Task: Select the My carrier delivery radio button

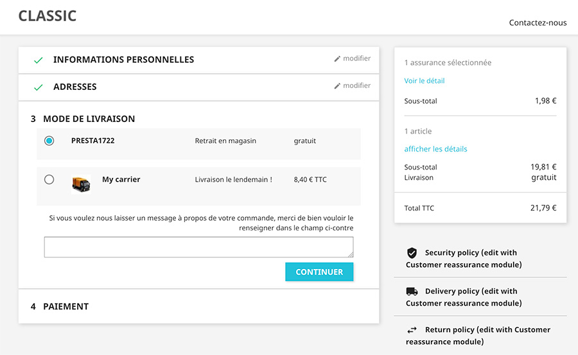Action: (49, 180)
